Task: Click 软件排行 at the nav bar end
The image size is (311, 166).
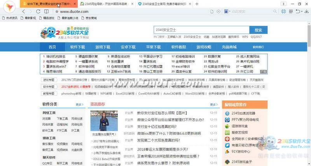Action: point(258,47)
